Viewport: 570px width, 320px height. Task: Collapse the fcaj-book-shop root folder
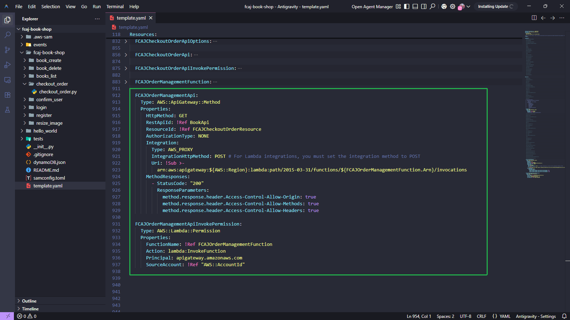tap(19, 29)
